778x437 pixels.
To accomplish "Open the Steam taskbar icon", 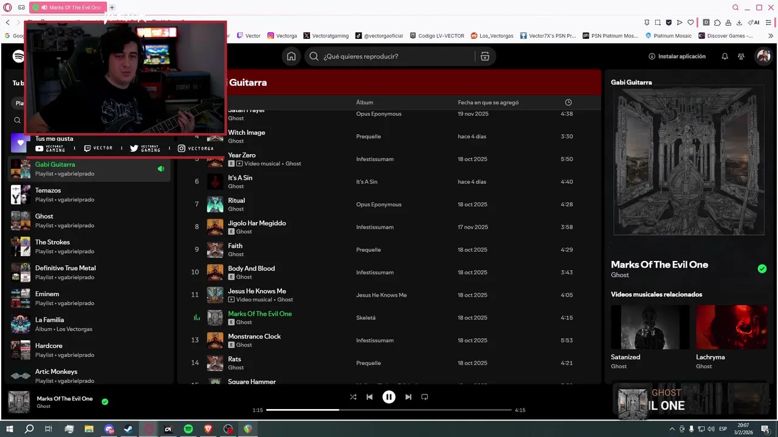I will coord(129,429).
